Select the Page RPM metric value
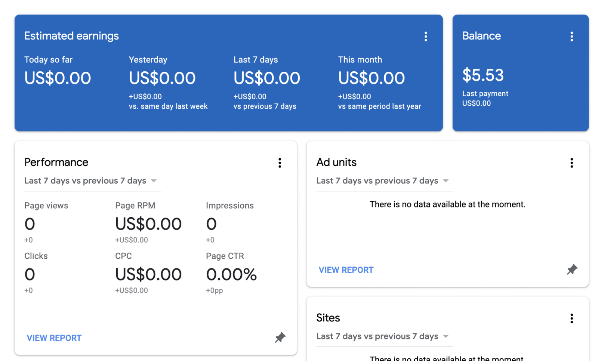This screenshot has width=598, height=361. point(148,224)
